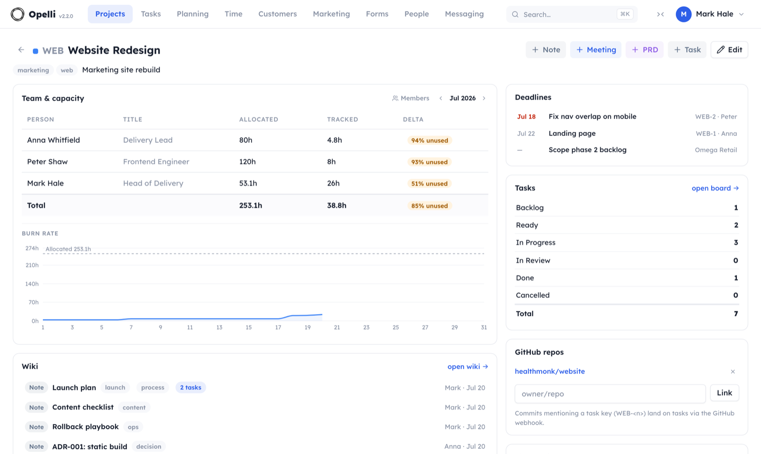Click the marketing tag

(33, 70)
